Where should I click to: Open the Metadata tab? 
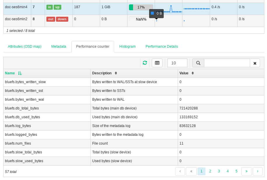(59, 47)
